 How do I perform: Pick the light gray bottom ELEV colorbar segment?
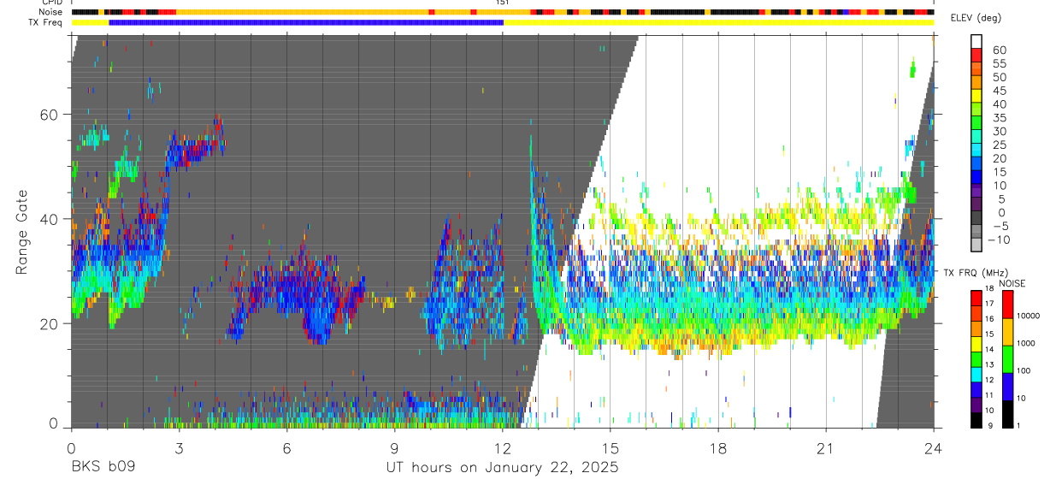point(976,245)
